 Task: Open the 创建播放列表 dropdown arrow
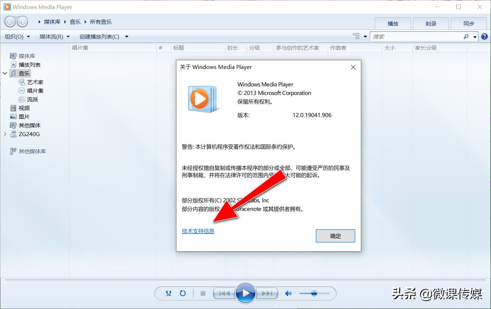tap(127, 36)
